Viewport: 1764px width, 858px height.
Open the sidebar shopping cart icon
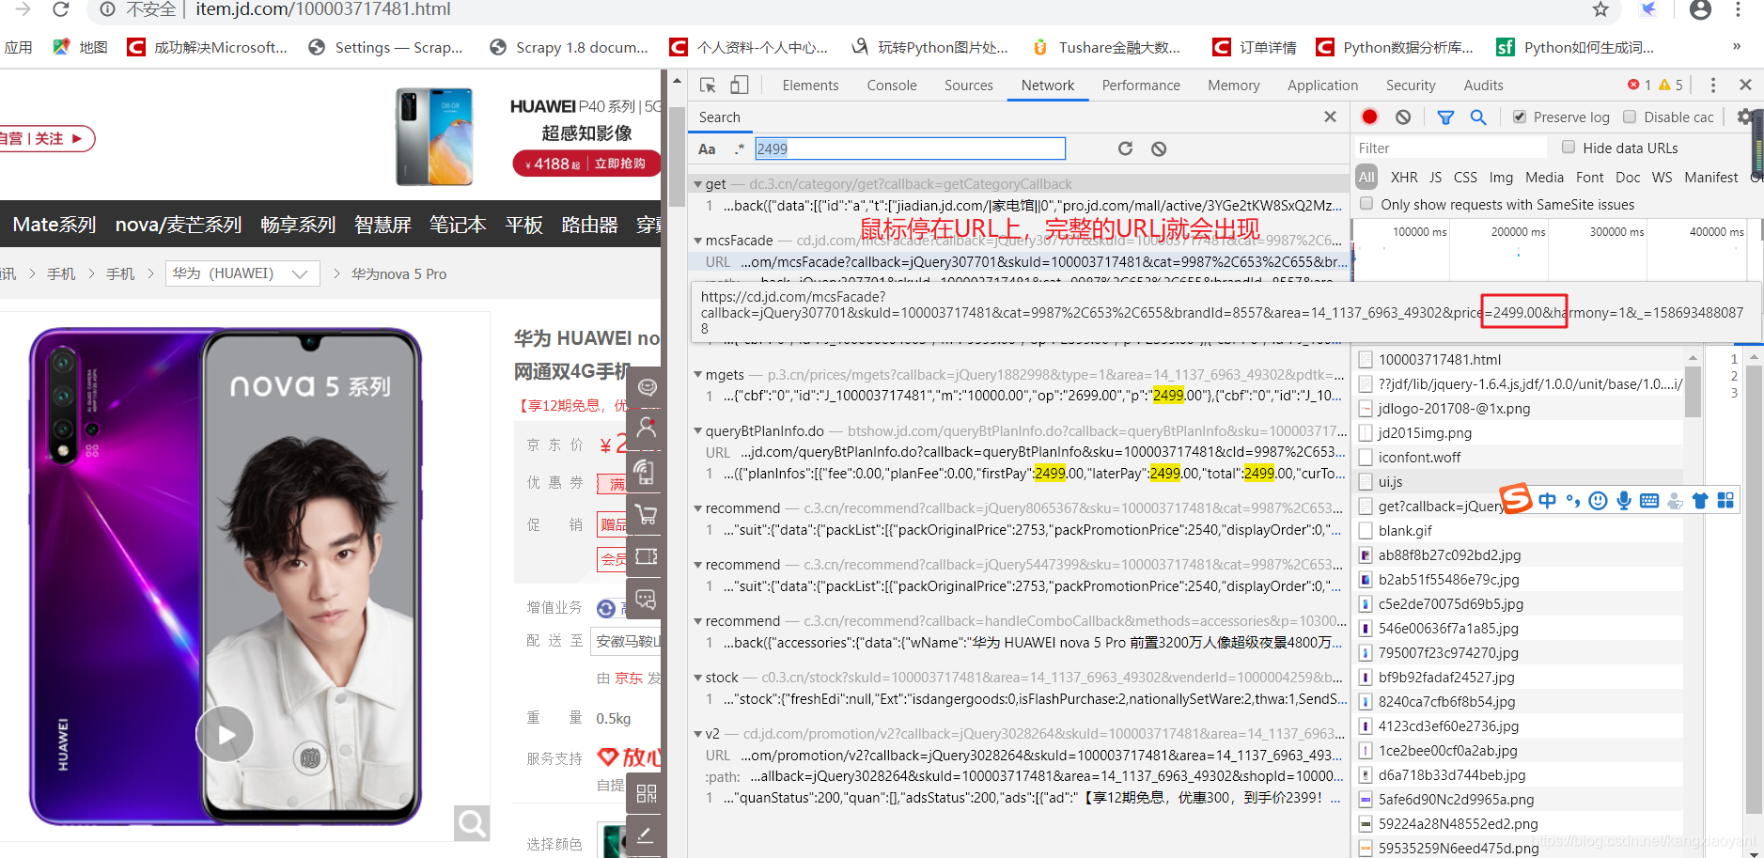click(x=647, y=514)
